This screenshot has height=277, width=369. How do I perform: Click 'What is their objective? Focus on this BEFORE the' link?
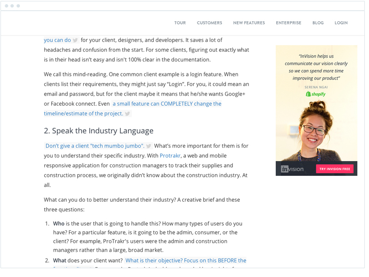186,260
